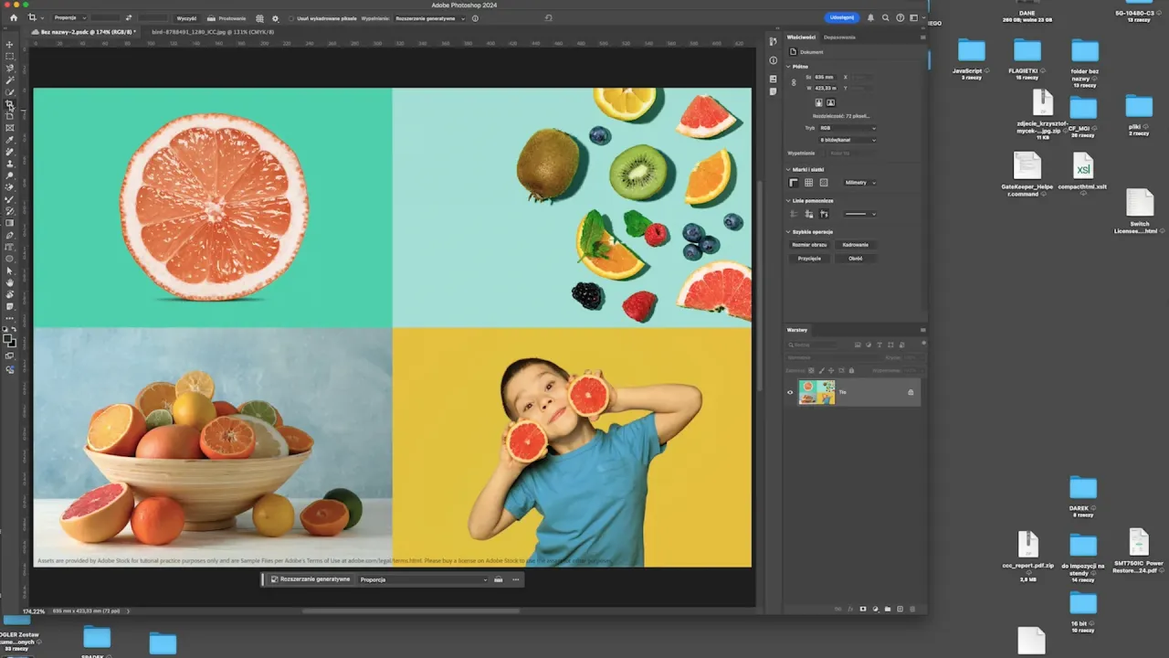Select the Move tool in the toolbar
Viewport: 1169px width, 658px height.
coord(10,44)
